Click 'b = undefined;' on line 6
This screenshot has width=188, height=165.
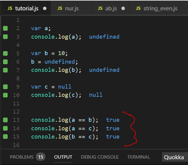54,62
